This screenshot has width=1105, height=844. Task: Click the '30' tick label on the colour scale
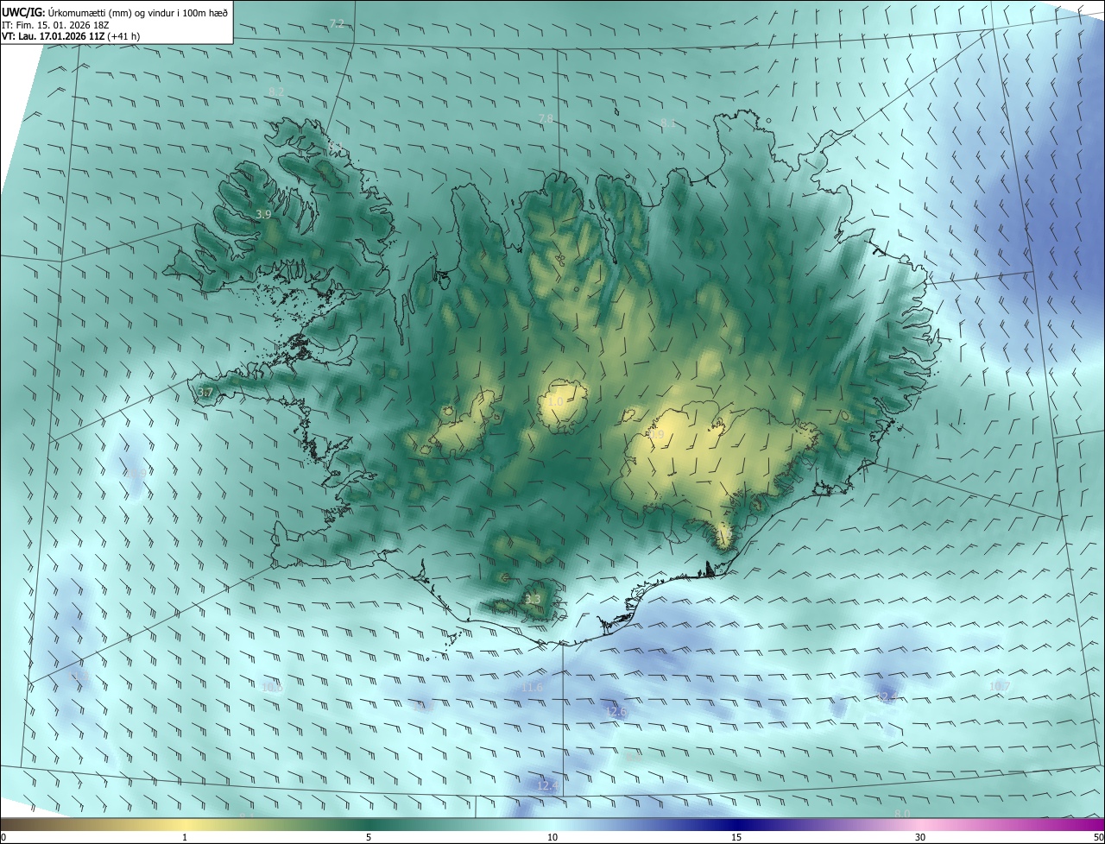pos(920,837)
